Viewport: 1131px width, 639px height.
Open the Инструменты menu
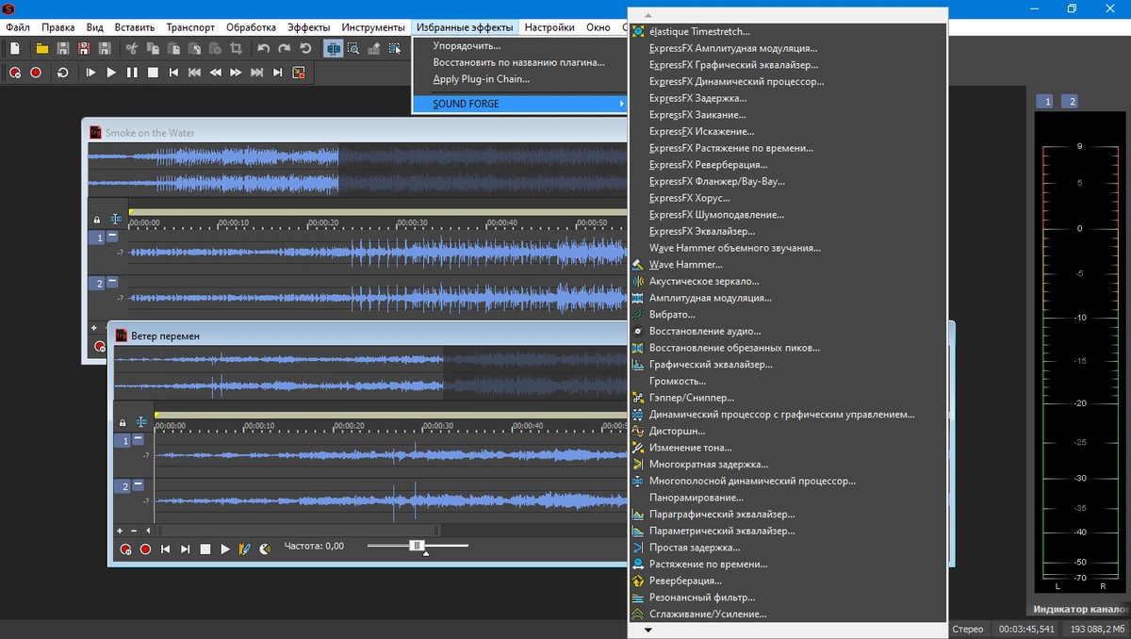(x=373, y=27)
